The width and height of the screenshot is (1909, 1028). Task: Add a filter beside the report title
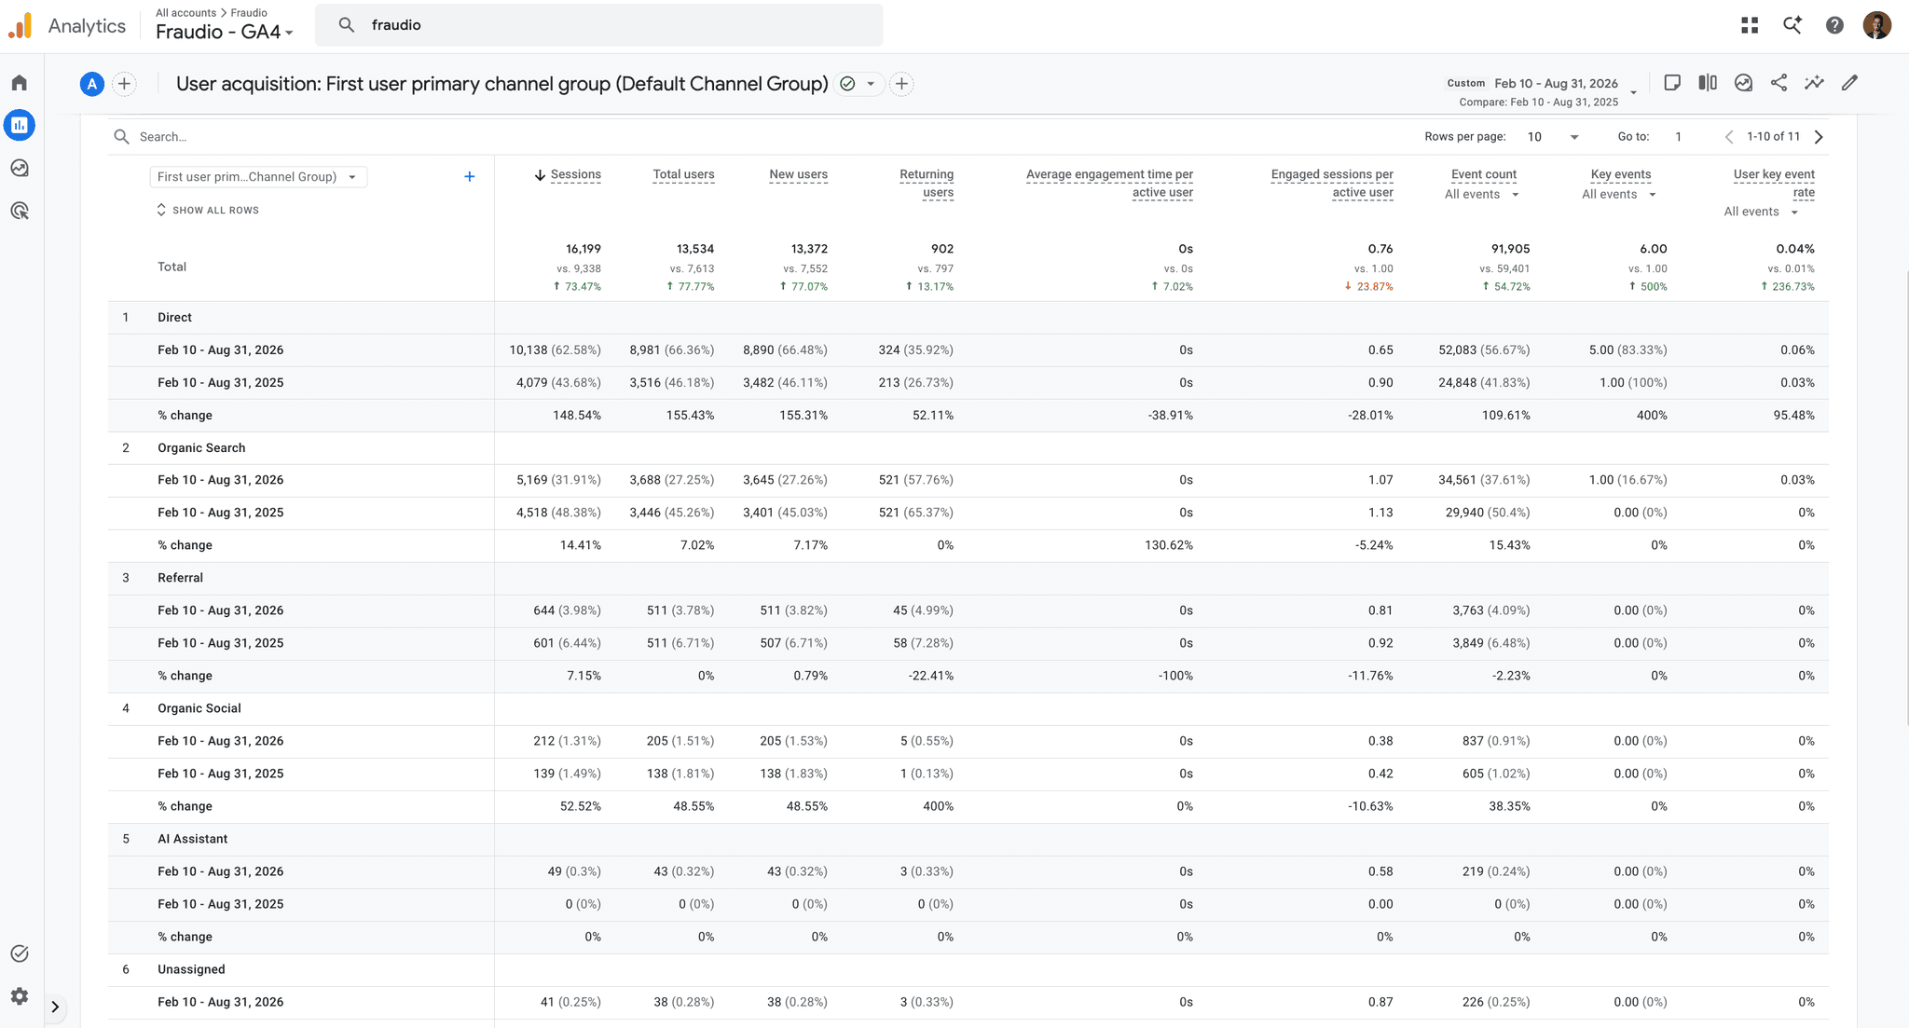pos(901,84)
